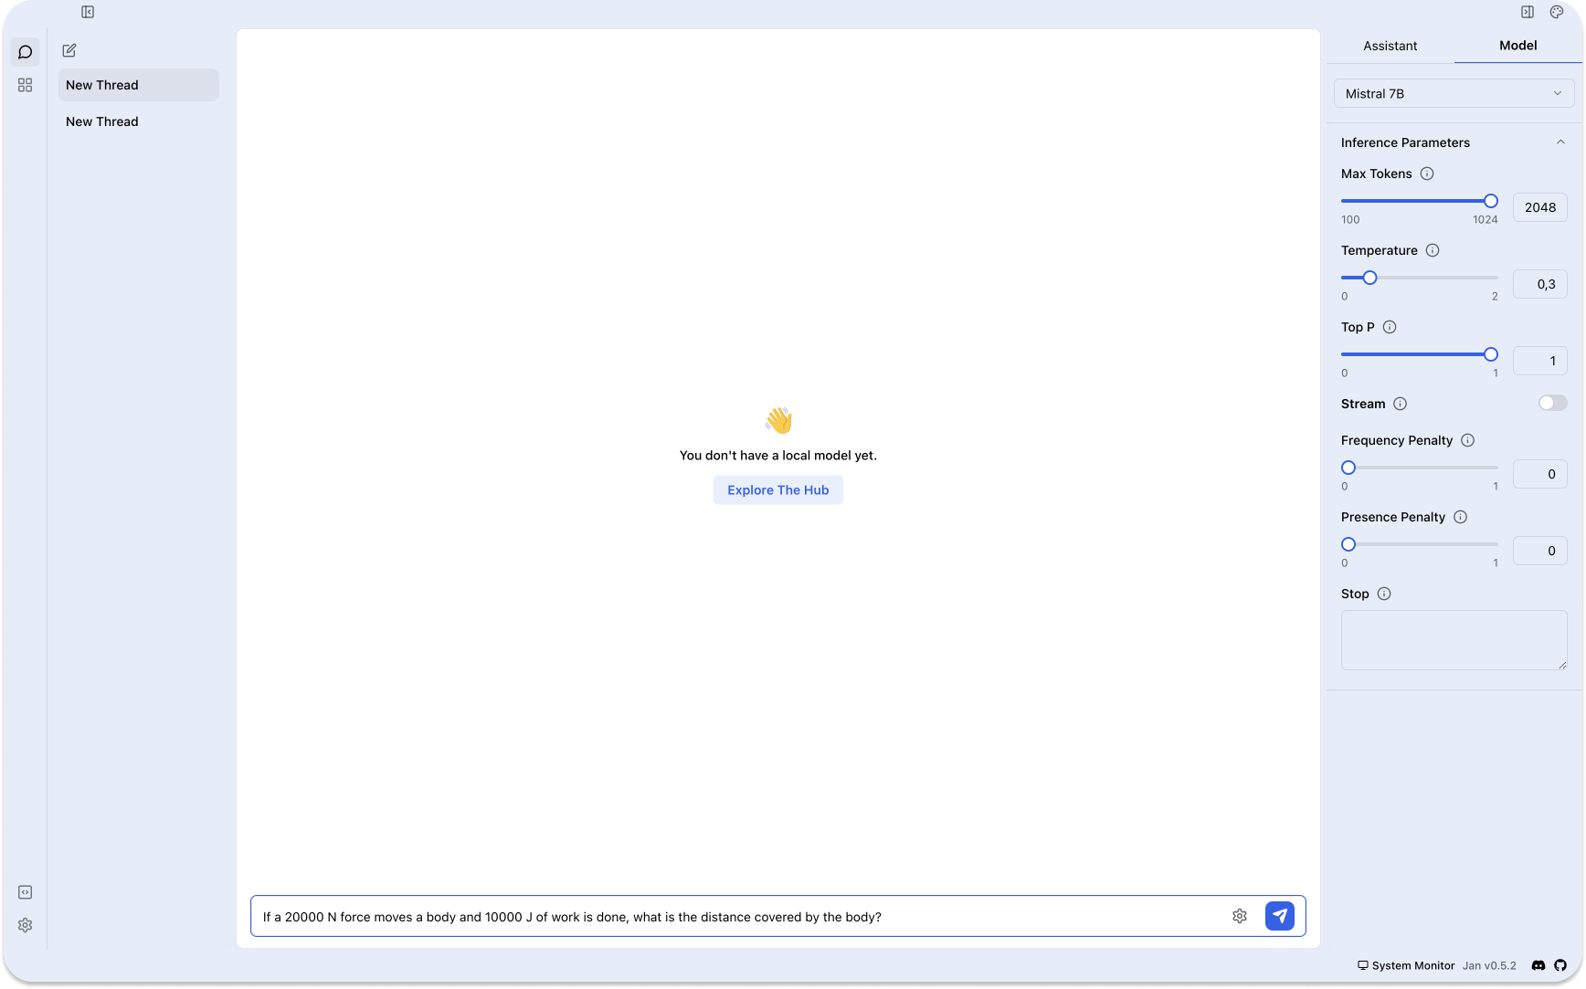Open chat input settings gear

[x=1240, y=916]
